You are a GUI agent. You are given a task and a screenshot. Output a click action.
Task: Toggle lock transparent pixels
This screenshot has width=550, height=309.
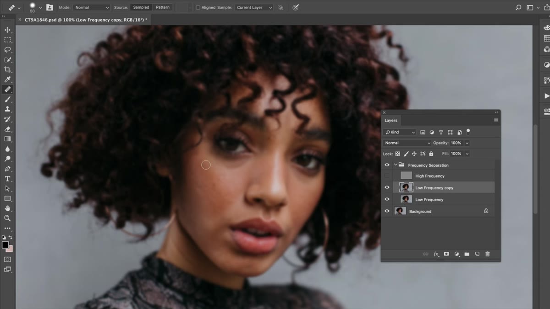pyautogui.click(x=397, y=154)
